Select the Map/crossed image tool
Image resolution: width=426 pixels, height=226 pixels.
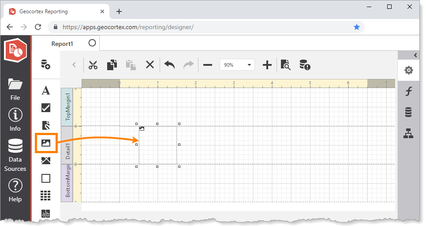[x=46, y=161]
